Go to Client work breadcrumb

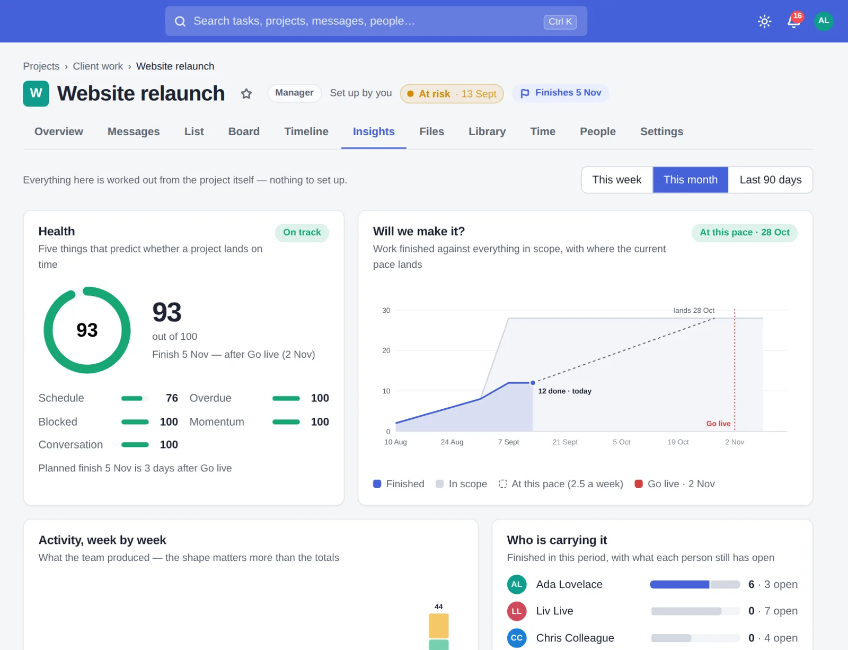tap(98, 66)
